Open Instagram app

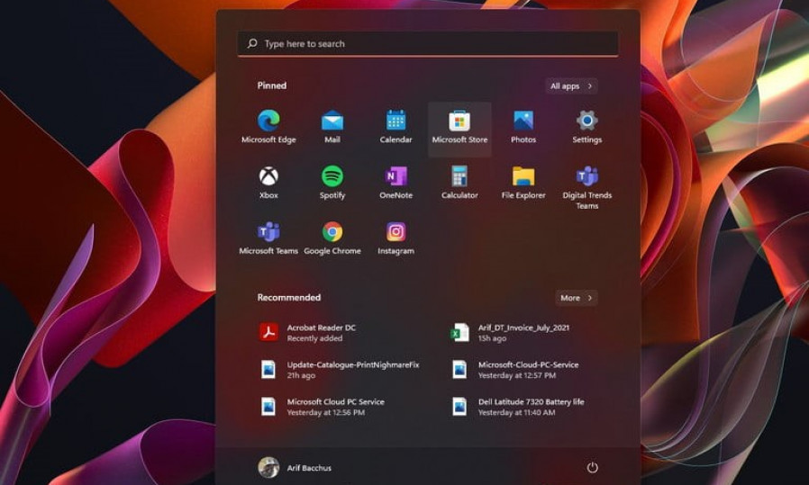coord(395,239)
